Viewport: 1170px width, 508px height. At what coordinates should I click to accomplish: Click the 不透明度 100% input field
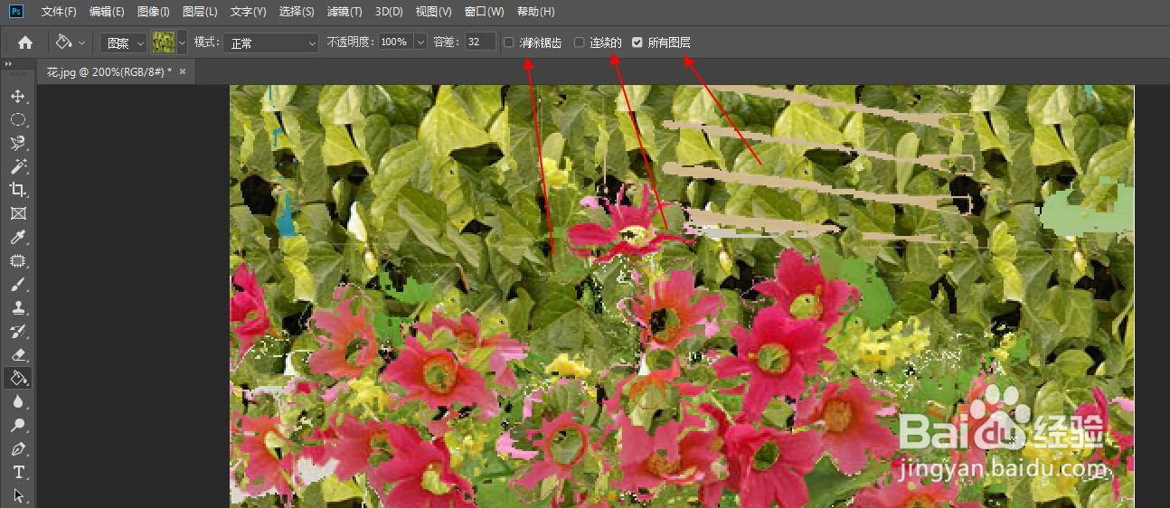tap(395, 42)
